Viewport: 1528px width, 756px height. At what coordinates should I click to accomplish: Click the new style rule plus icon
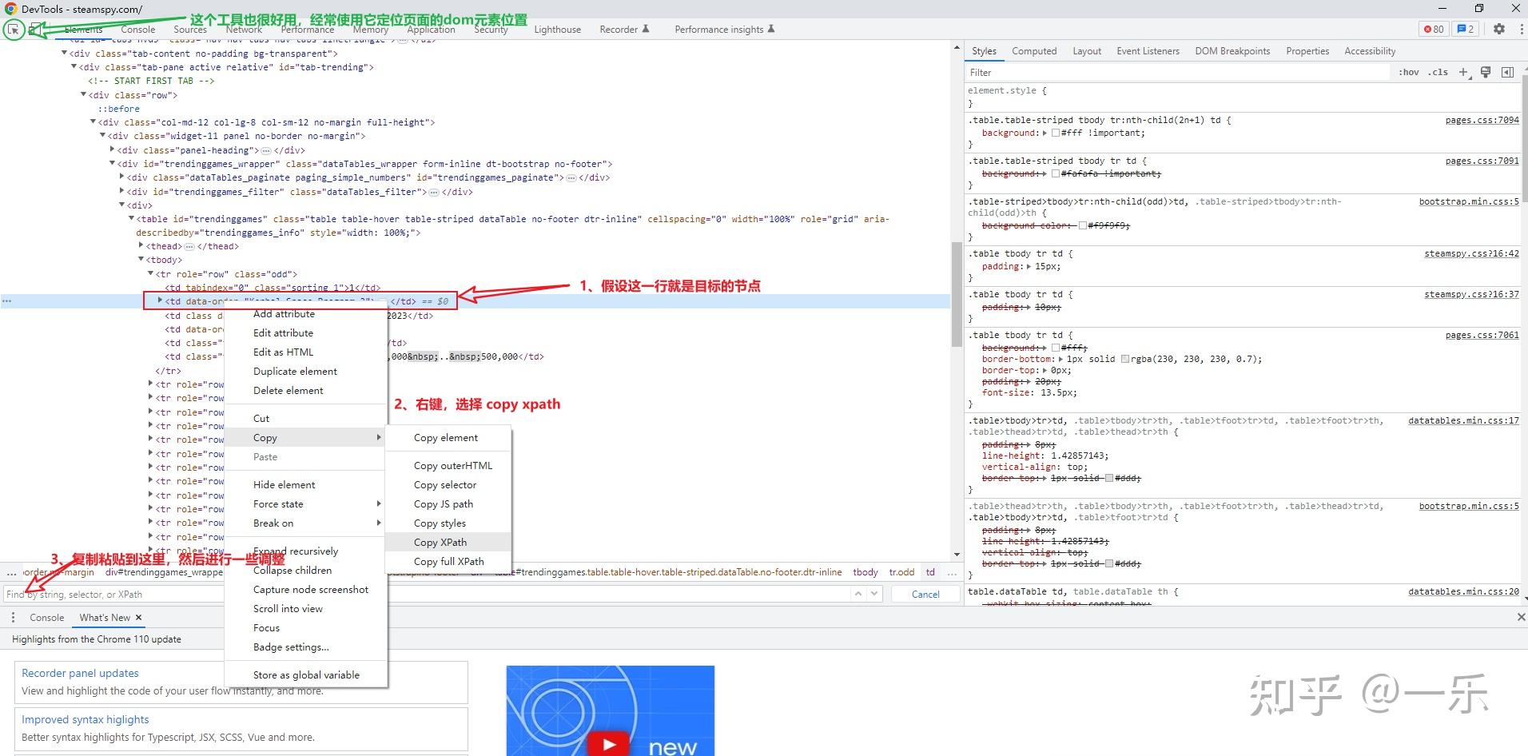[x=1464, y=72]
